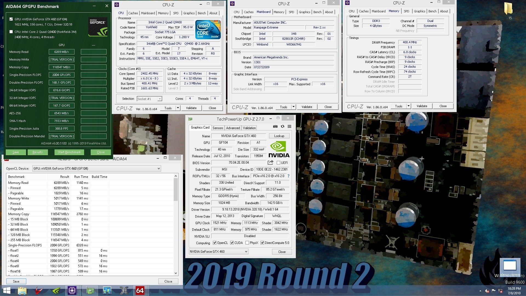Uncheck the GPU nVIDIA GeForce GTX 460 checkbox
Viewport: 526px width, 296px height.
point(11,19)
